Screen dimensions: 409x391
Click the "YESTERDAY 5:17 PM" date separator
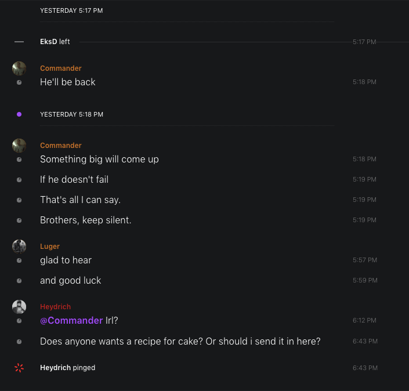(71, 10)
